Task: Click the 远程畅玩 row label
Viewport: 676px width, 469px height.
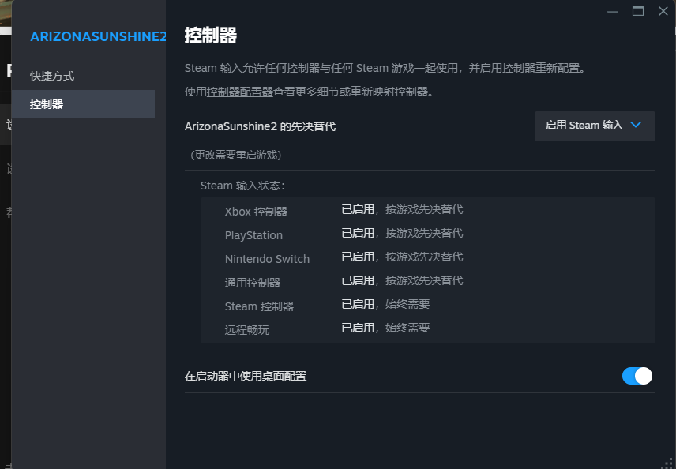Action: (246, 330)
